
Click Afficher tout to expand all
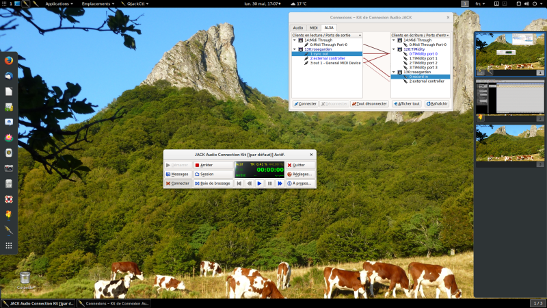pyautogui.click(x=406, y=104)
